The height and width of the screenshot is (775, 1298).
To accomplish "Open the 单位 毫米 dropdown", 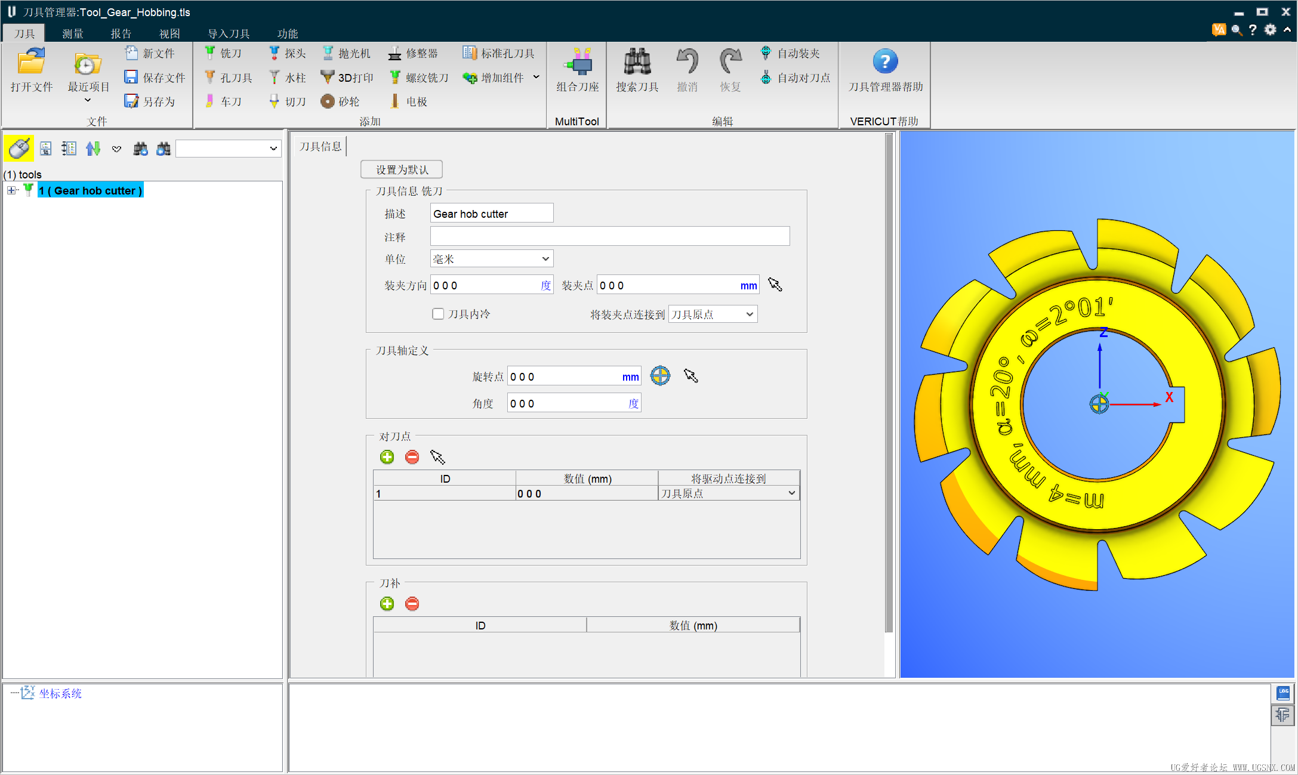I will [492, 259].
